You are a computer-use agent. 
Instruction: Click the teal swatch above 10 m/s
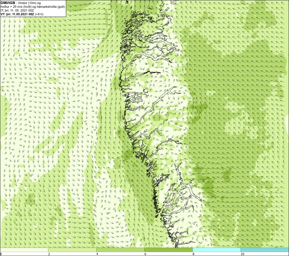coord(265,250)
